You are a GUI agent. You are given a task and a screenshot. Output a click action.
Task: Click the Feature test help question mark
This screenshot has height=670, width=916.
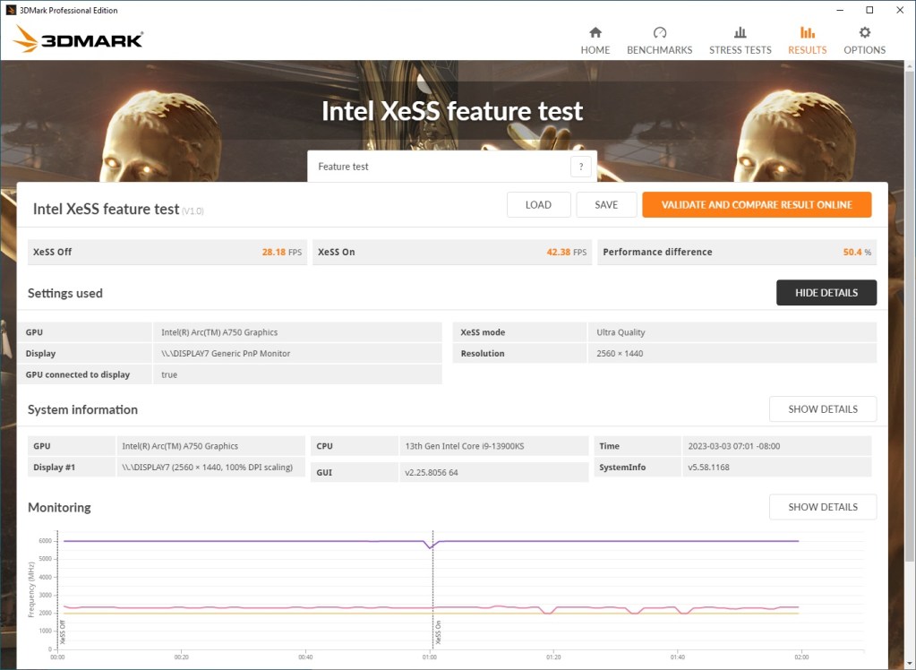(x=581, y=167)
